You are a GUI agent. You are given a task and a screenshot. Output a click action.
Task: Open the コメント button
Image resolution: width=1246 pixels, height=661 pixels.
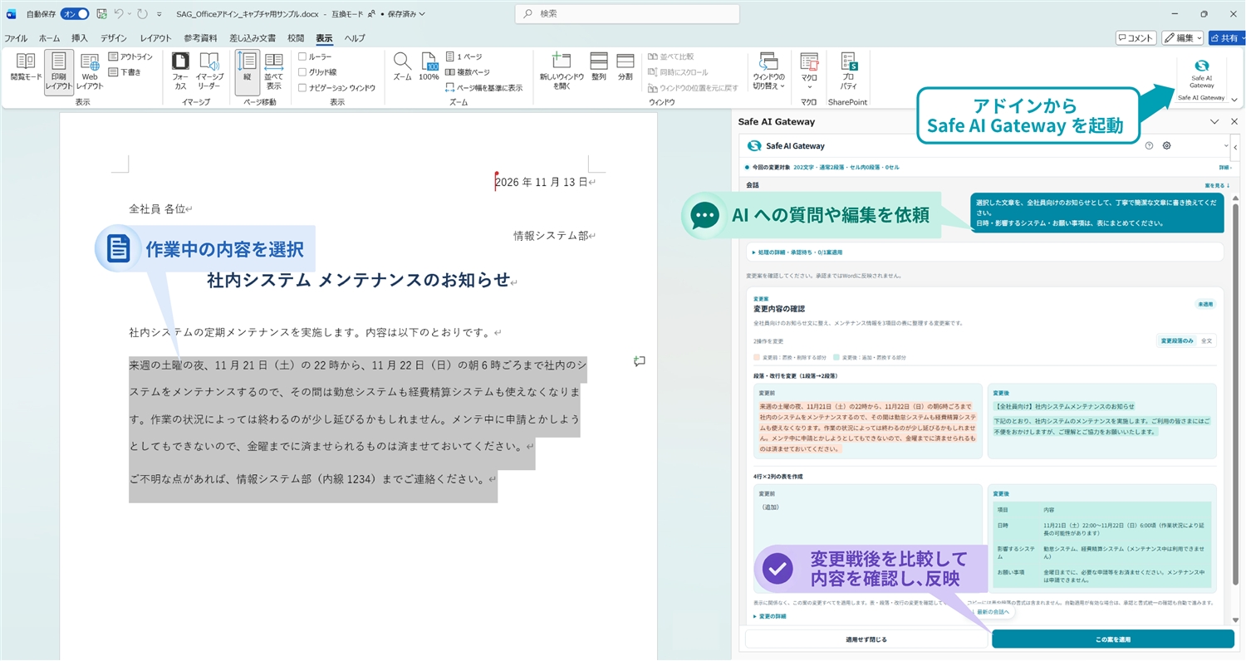click(1136, 37)
